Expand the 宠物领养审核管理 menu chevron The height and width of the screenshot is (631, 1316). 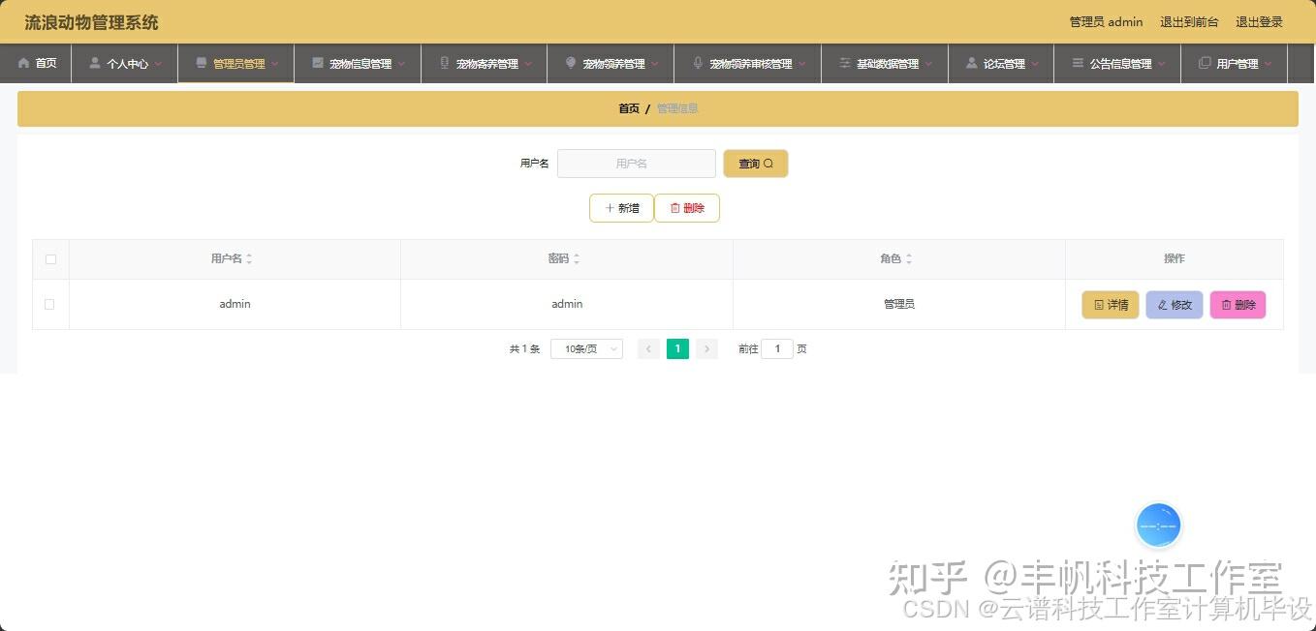point(802,64)
